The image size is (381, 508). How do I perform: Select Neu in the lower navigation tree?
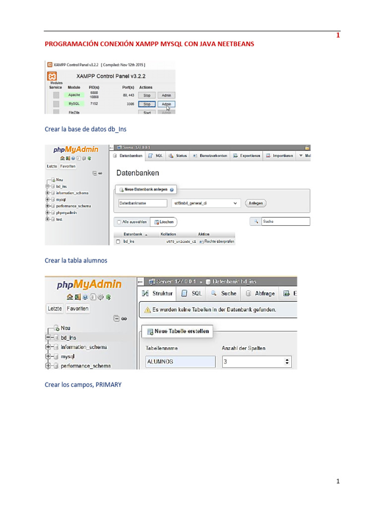[x=65, y=328]
